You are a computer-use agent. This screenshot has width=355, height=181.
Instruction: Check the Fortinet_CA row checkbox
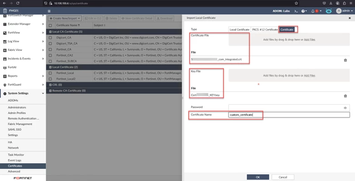click(x=50, y=49)
